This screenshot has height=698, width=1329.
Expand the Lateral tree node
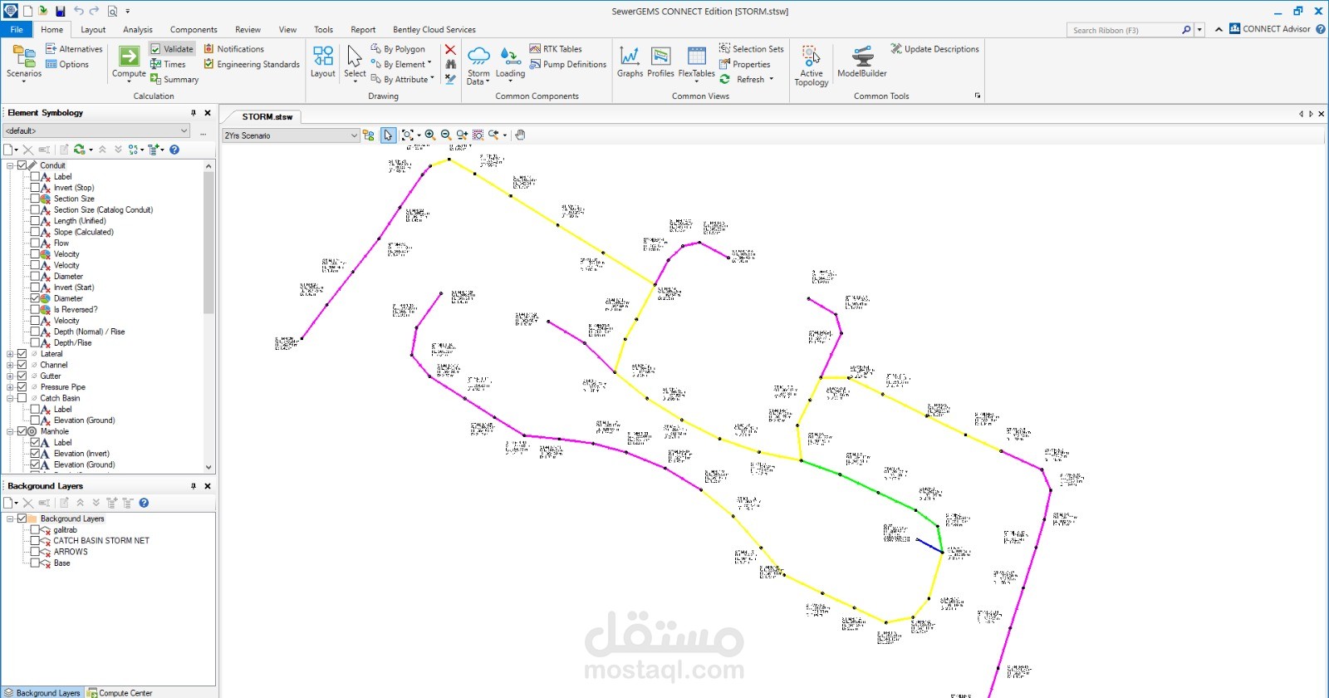[10, 354]
